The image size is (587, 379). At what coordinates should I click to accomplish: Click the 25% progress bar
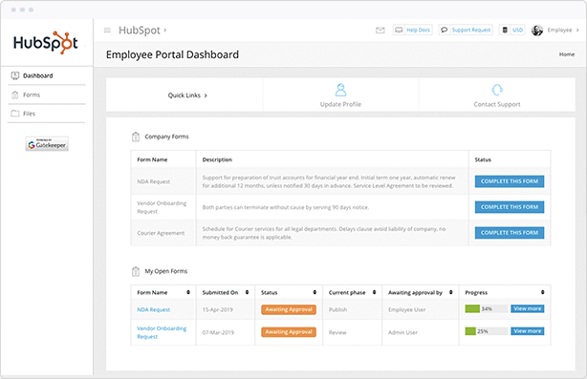[487, 331]
